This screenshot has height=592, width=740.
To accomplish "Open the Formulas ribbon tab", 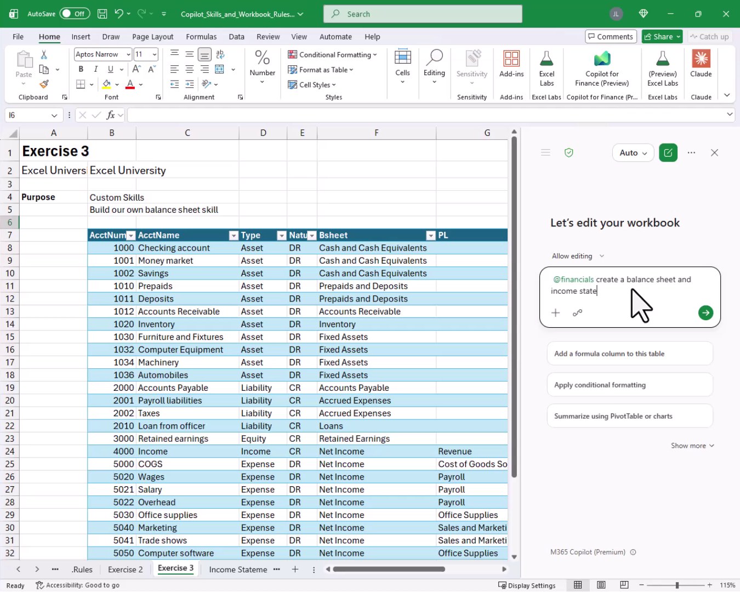I will 201,37.
